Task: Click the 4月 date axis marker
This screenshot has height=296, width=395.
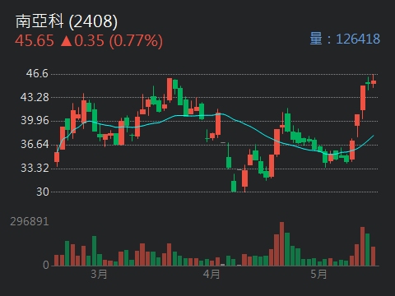Action: click(x=211, y=274)
